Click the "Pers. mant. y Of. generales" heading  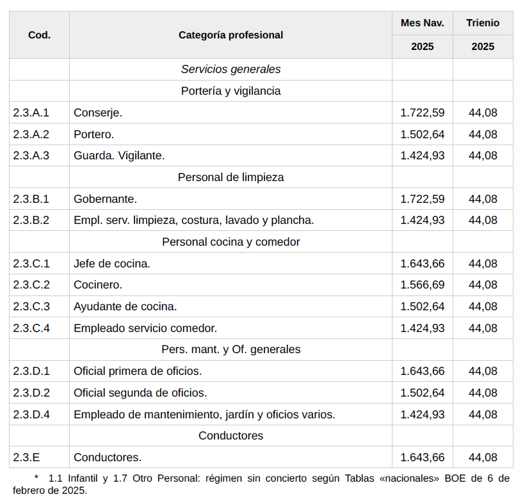click(230, 349)
